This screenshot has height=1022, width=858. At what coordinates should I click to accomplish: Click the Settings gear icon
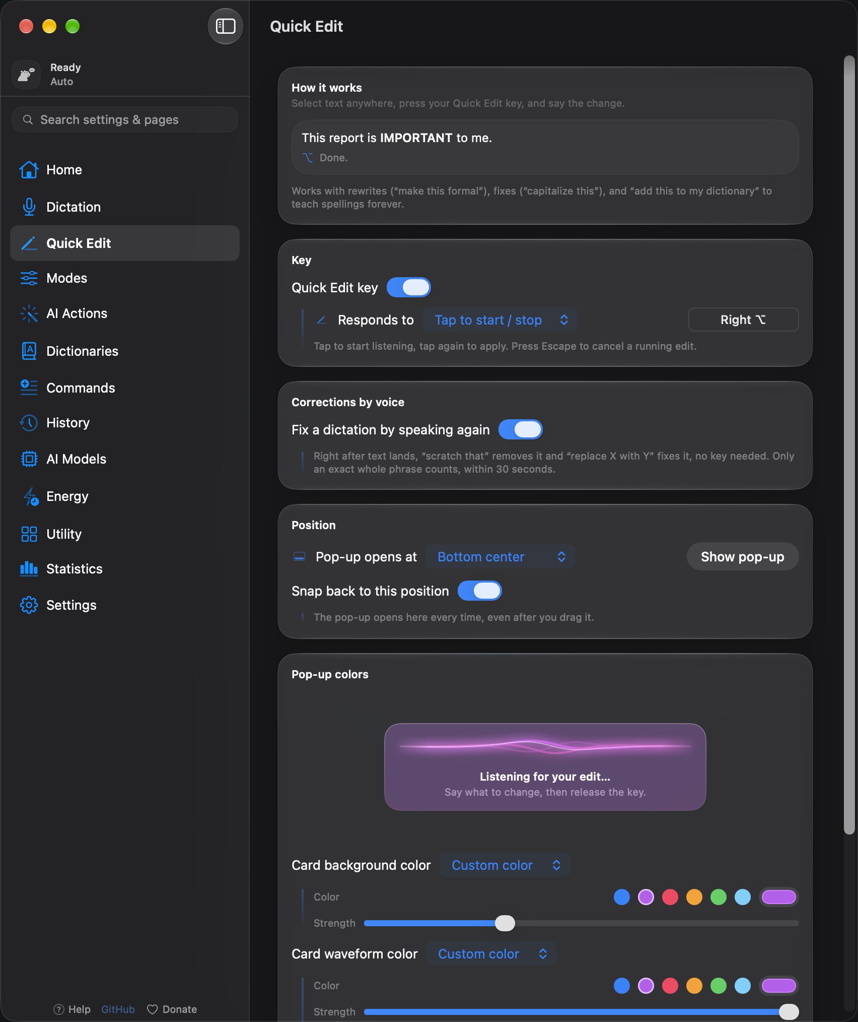tap(29, 605)
